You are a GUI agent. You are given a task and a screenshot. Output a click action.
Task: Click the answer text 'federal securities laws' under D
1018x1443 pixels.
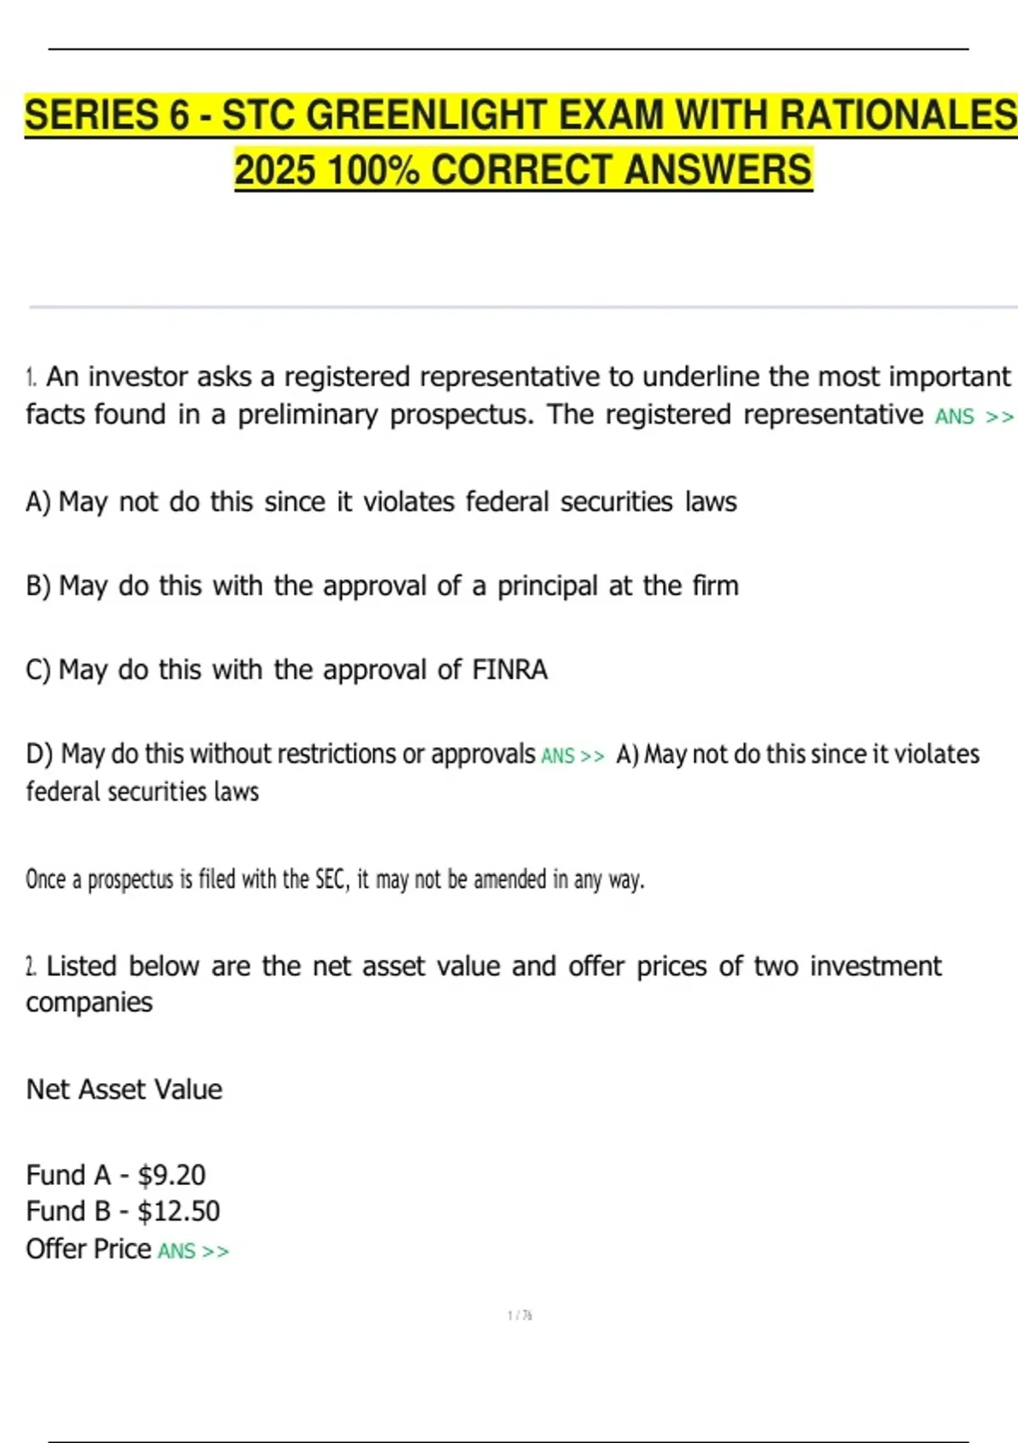click(x=143, y=792)
